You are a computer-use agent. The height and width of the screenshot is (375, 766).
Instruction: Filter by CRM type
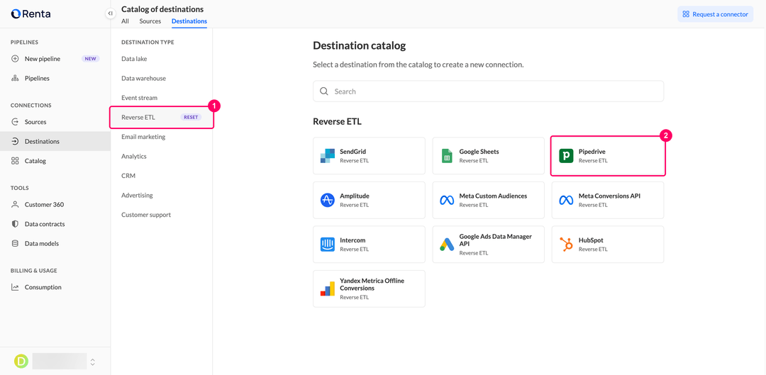point(128,175)
